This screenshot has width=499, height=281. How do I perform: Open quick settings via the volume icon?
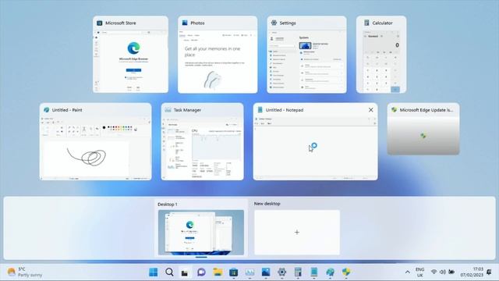[x=443, y=272]
